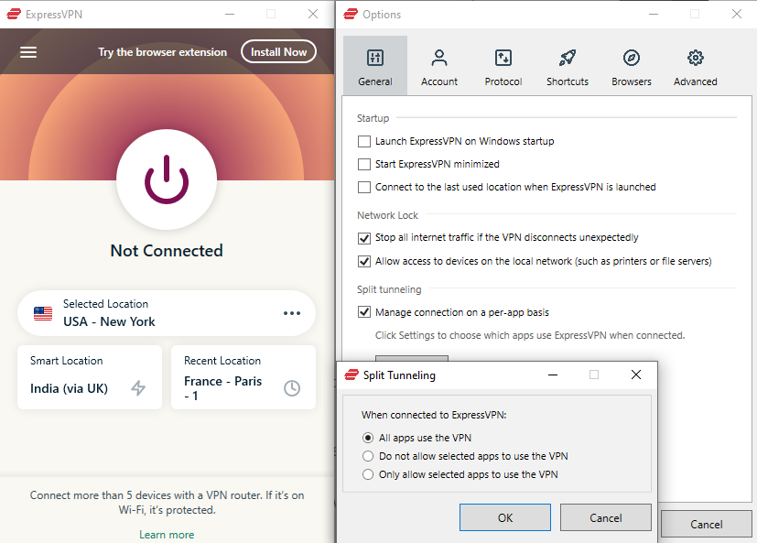Cancel the Split Tunneling dialog

point(605,516)
